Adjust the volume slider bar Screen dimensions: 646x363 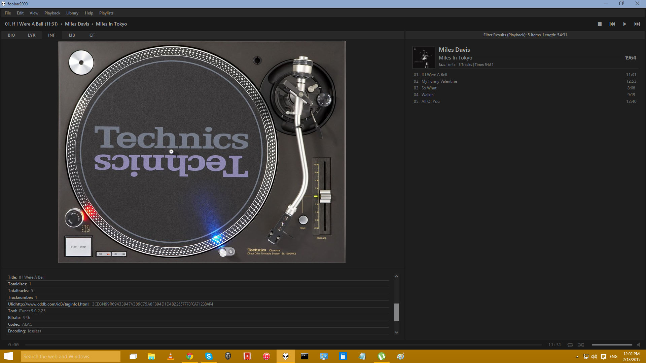pos(612,345)
